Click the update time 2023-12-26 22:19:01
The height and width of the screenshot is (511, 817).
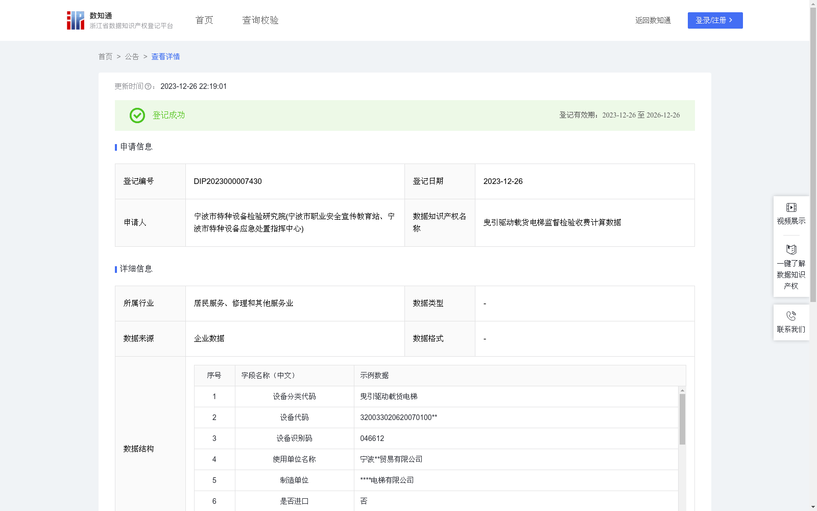[x=194, y=87]
